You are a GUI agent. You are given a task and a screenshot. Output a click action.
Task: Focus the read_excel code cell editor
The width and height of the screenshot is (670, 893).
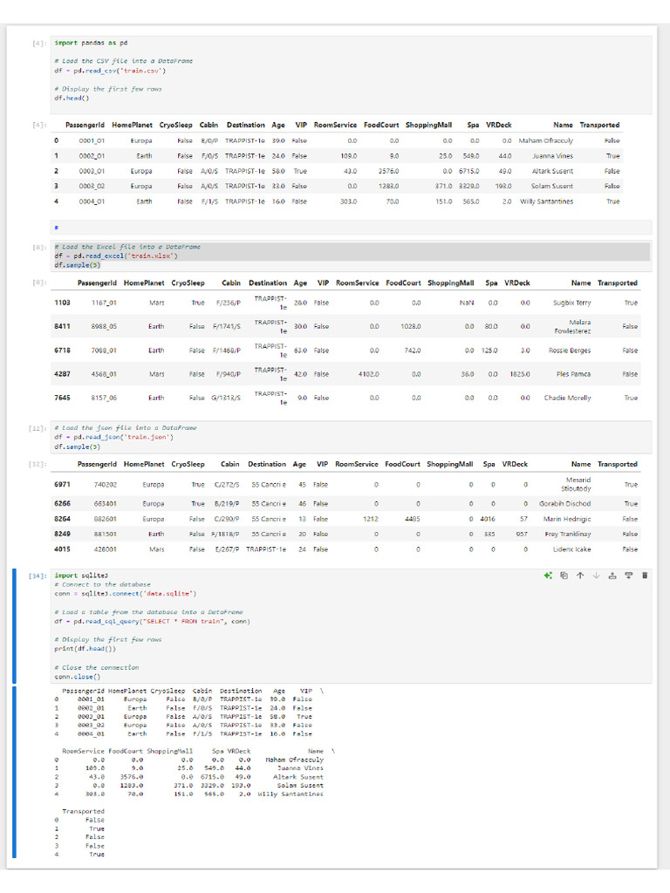[349, 256]
